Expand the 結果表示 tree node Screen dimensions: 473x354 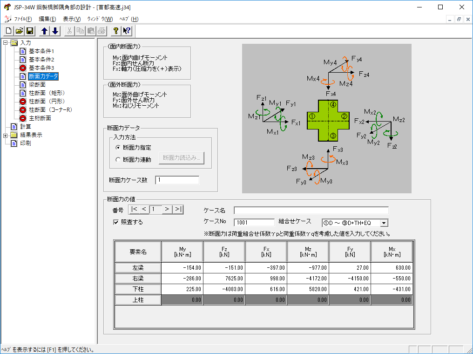coord(5,135)
